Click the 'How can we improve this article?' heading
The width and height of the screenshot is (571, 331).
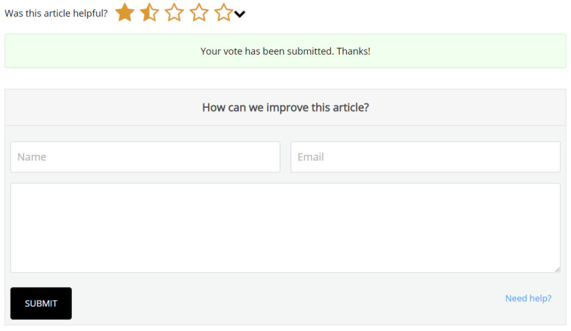pyautogui.click(x=285, y=108)
